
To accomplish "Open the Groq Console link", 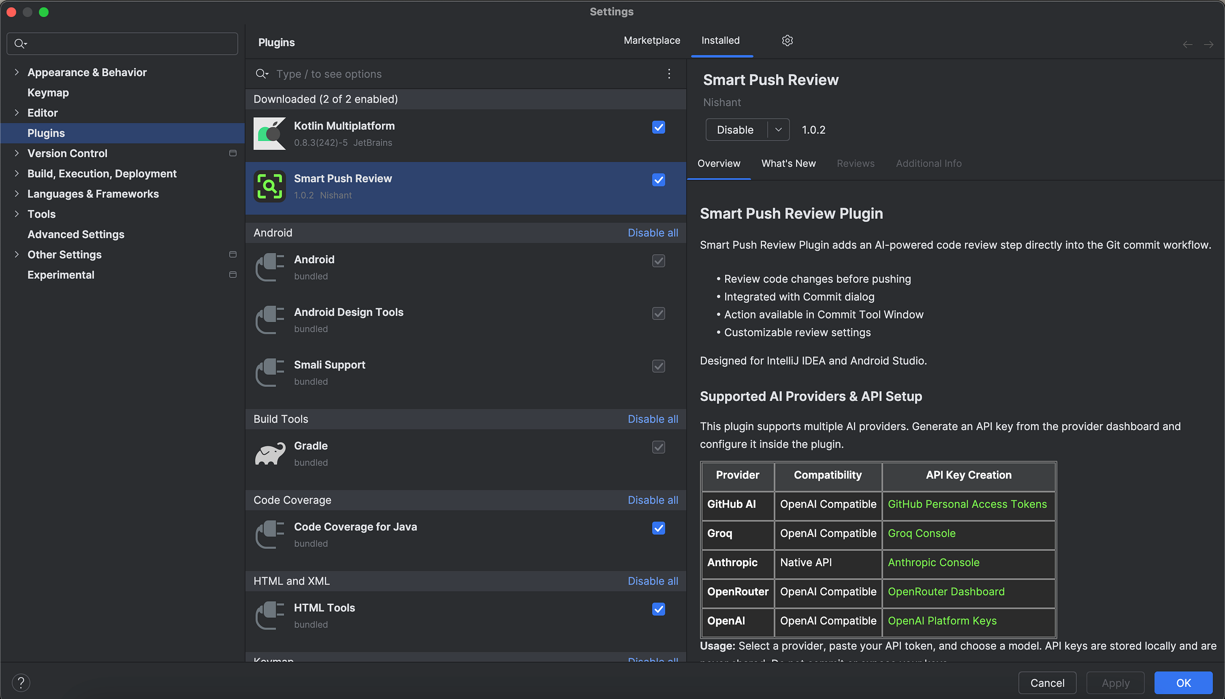I will tap(922, 533).
